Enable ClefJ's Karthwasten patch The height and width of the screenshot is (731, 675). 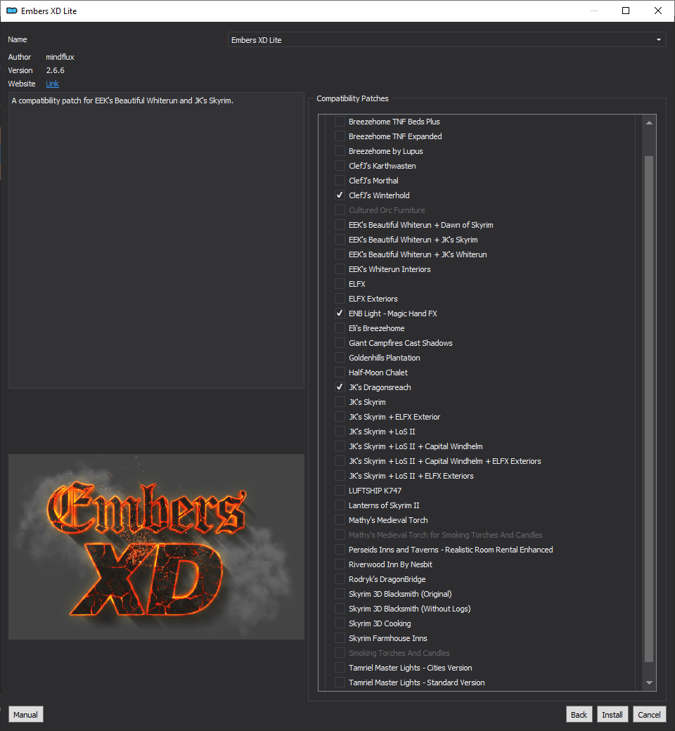pos(340,166)
